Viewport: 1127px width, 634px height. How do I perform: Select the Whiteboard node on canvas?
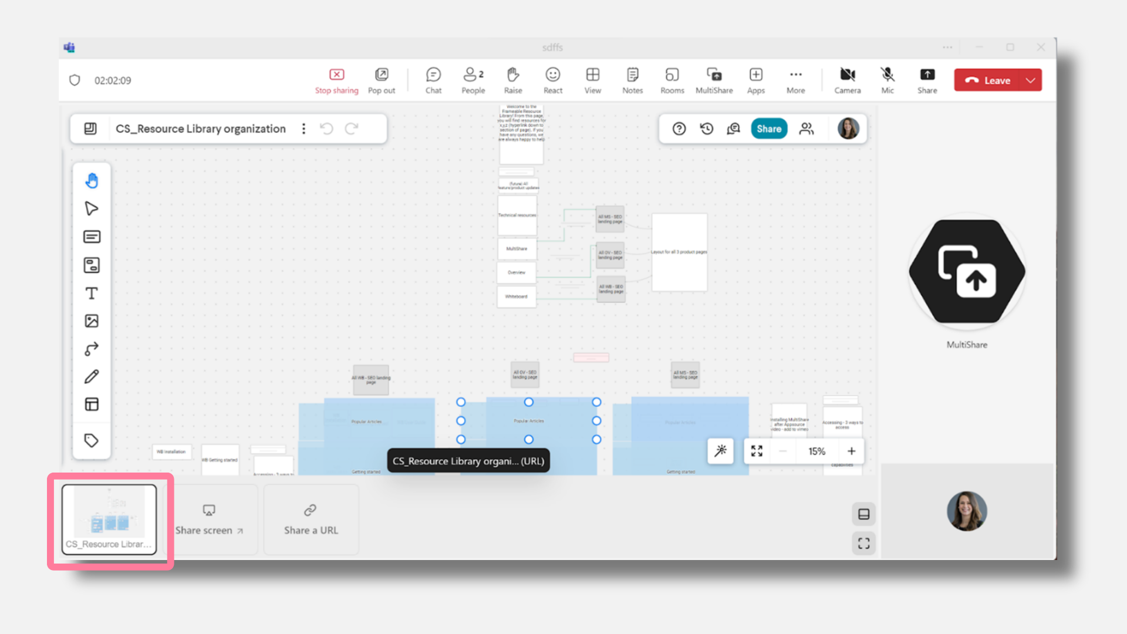(x=517, y=297)
